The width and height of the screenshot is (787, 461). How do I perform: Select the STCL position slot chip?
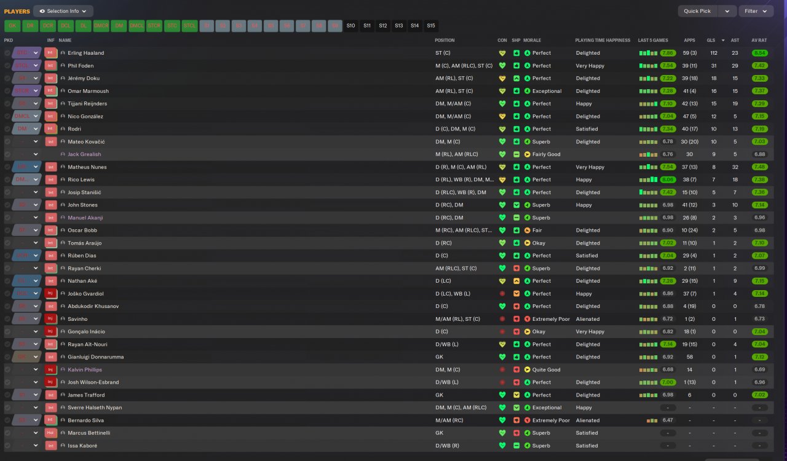click(190, 26)
